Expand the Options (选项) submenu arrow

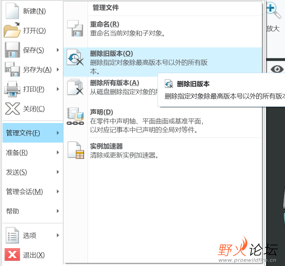[x=58, y=235]
